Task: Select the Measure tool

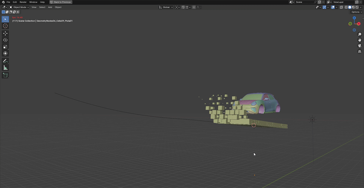Action: [5, 68]
